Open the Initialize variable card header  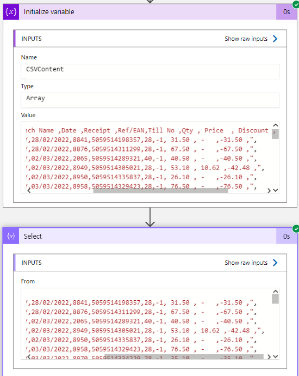[150, 12]
